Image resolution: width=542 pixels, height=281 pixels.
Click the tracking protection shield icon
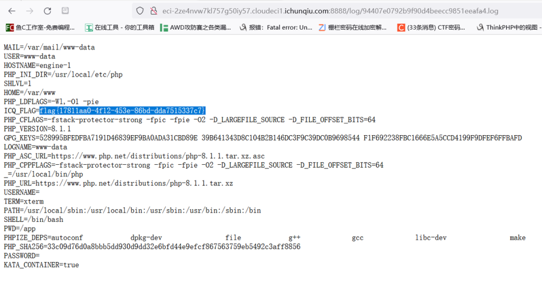point(140,11)
